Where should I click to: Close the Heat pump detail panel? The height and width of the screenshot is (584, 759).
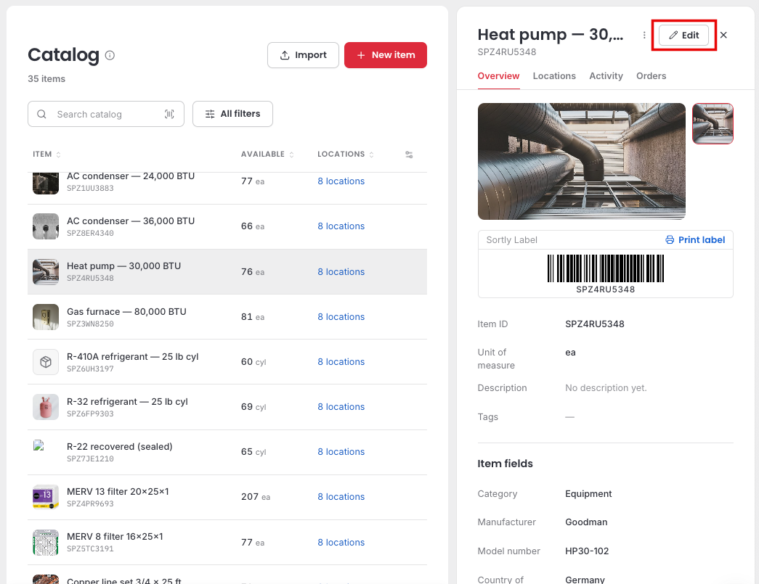click(723, 35)
